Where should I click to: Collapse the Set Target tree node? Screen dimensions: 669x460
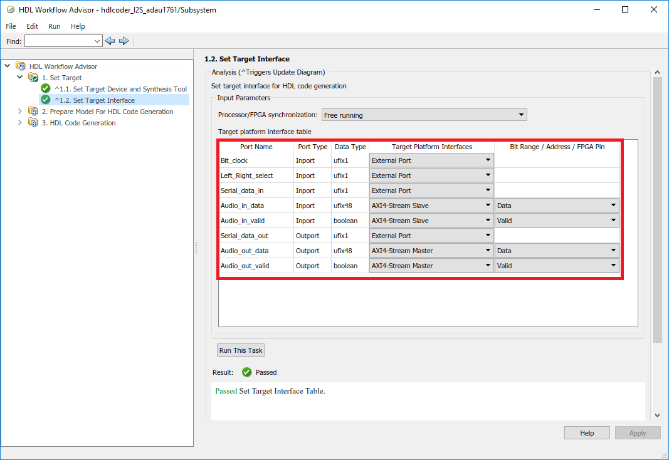20,78
